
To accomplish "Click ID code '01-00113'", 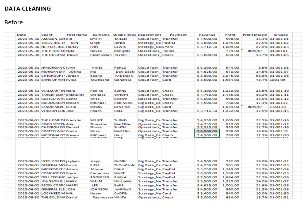I will 279,103.
